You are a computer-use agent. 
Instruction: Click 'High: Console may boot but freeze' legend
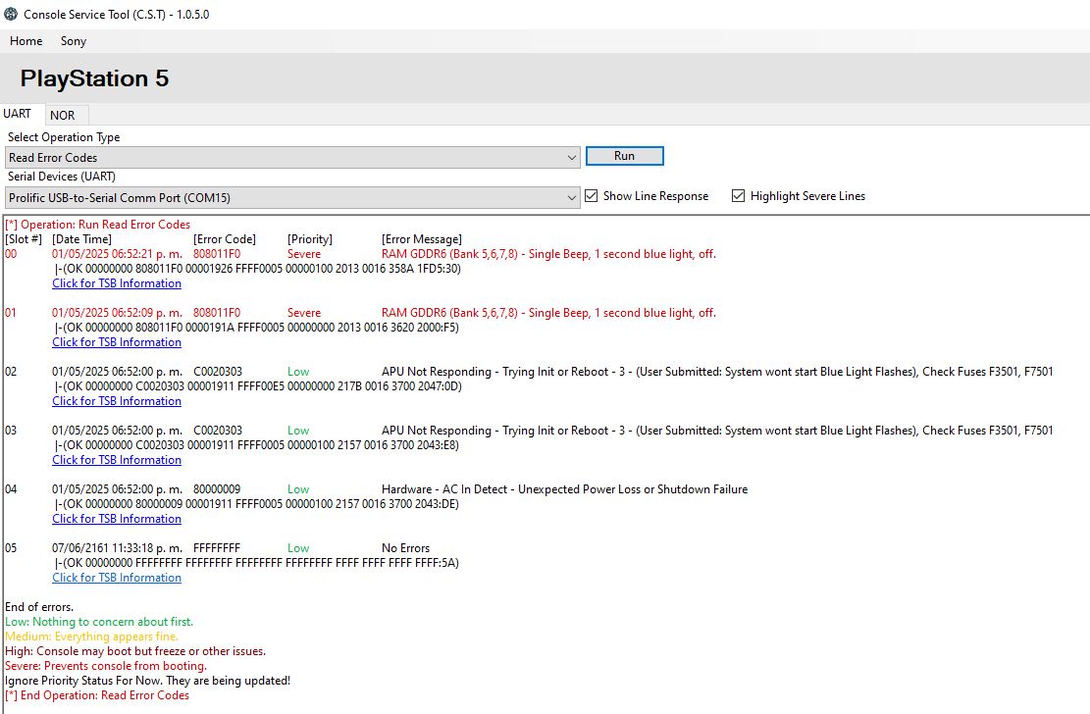(135, 651)
